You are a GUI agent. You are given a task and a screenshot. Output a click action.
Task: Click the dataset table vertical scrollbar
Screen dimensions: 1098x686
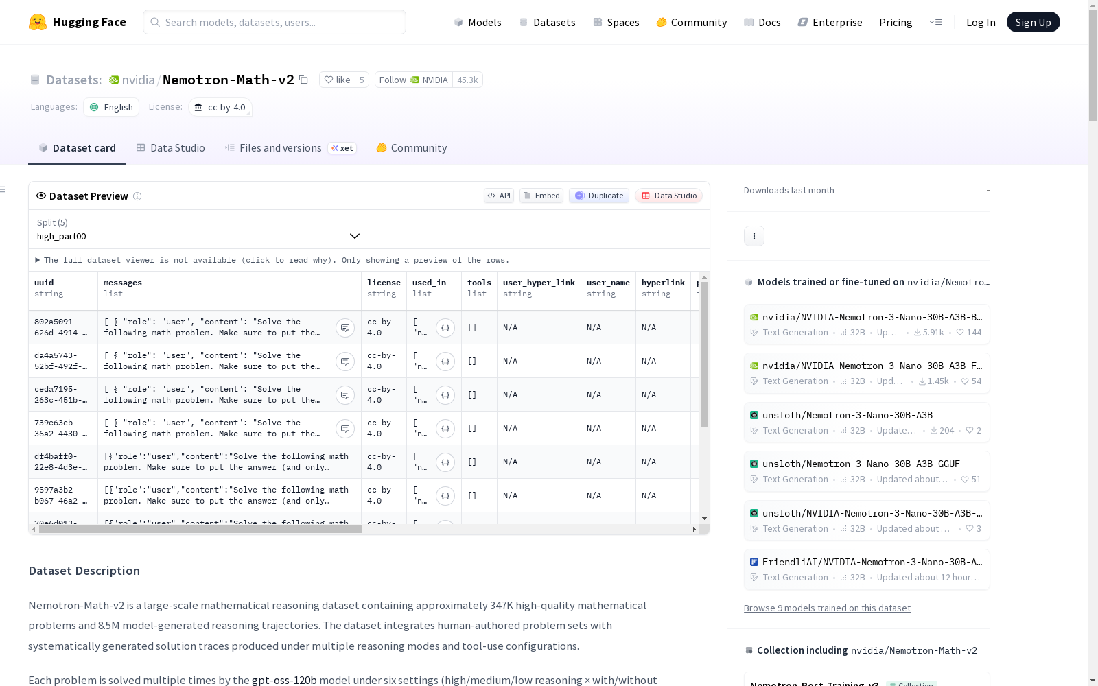click(704, 354)
